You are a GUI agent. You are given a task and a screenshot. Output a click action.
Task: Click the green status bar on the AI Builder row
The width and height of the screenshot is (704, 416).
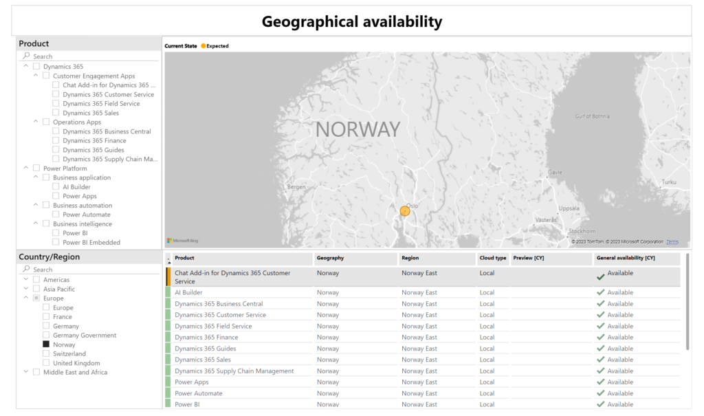168,292
